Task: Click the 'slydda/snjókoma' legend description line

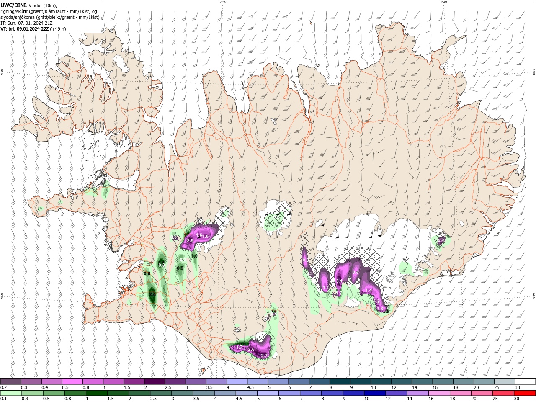Action: click(50, 17)
